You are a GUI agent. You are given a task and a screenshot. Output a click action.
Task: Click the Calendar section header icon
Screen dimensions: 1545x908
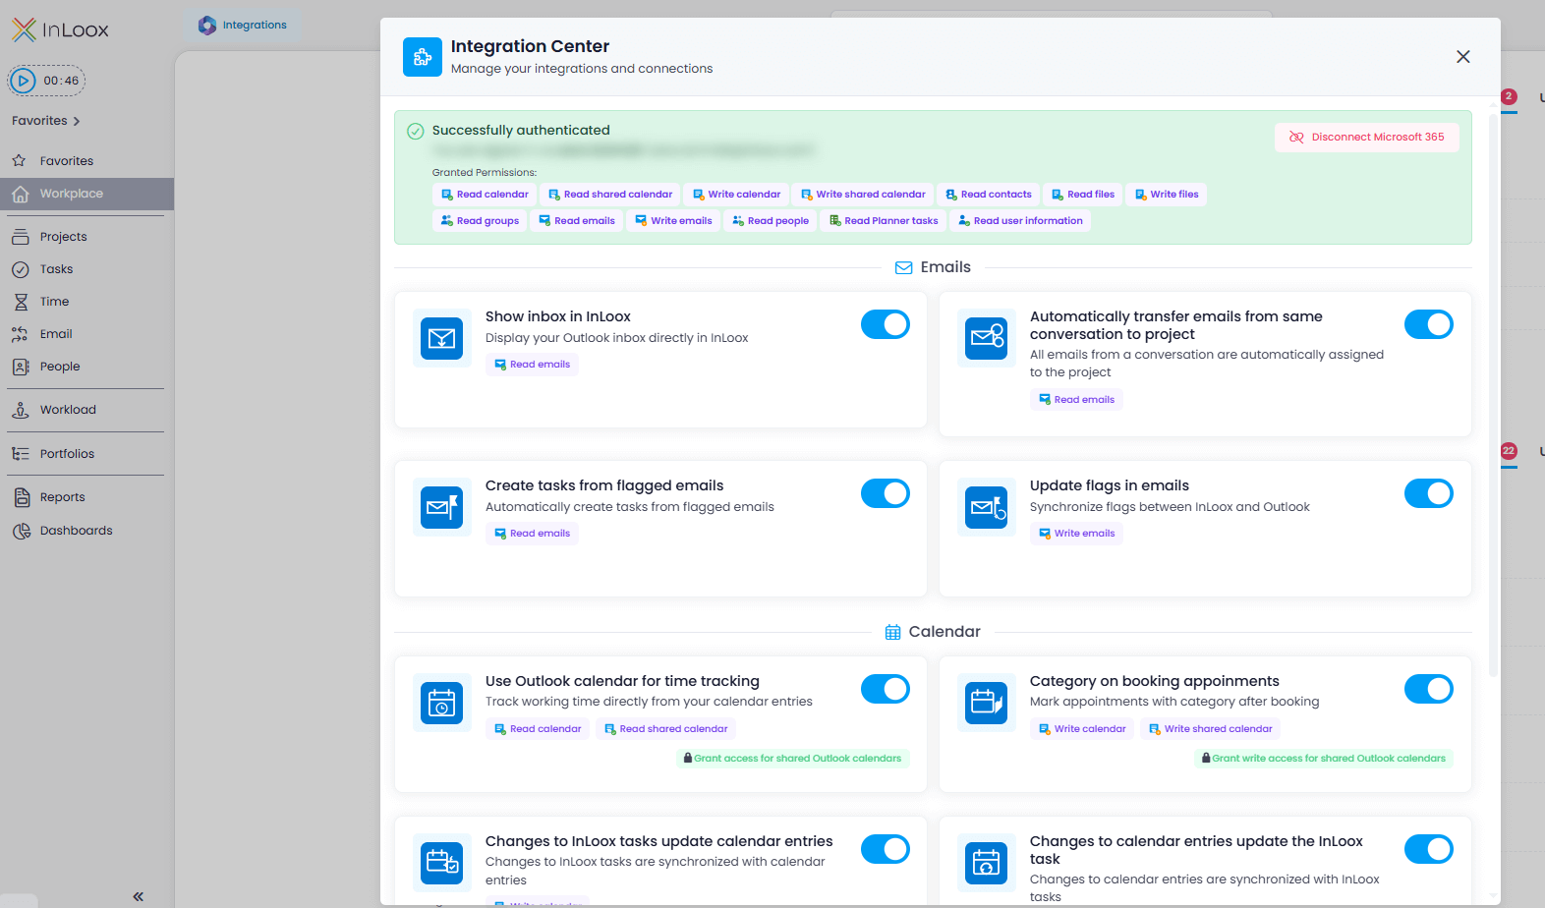coord(892,632)
